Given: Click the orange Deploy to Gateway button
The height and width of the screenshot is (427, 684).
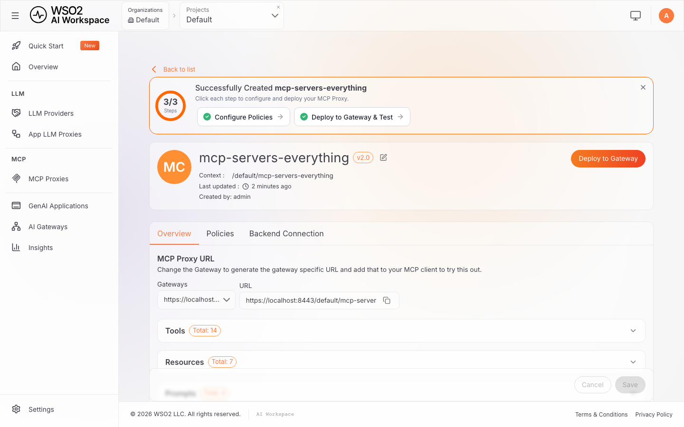Looking at the screenshot, I should point(608,158).
